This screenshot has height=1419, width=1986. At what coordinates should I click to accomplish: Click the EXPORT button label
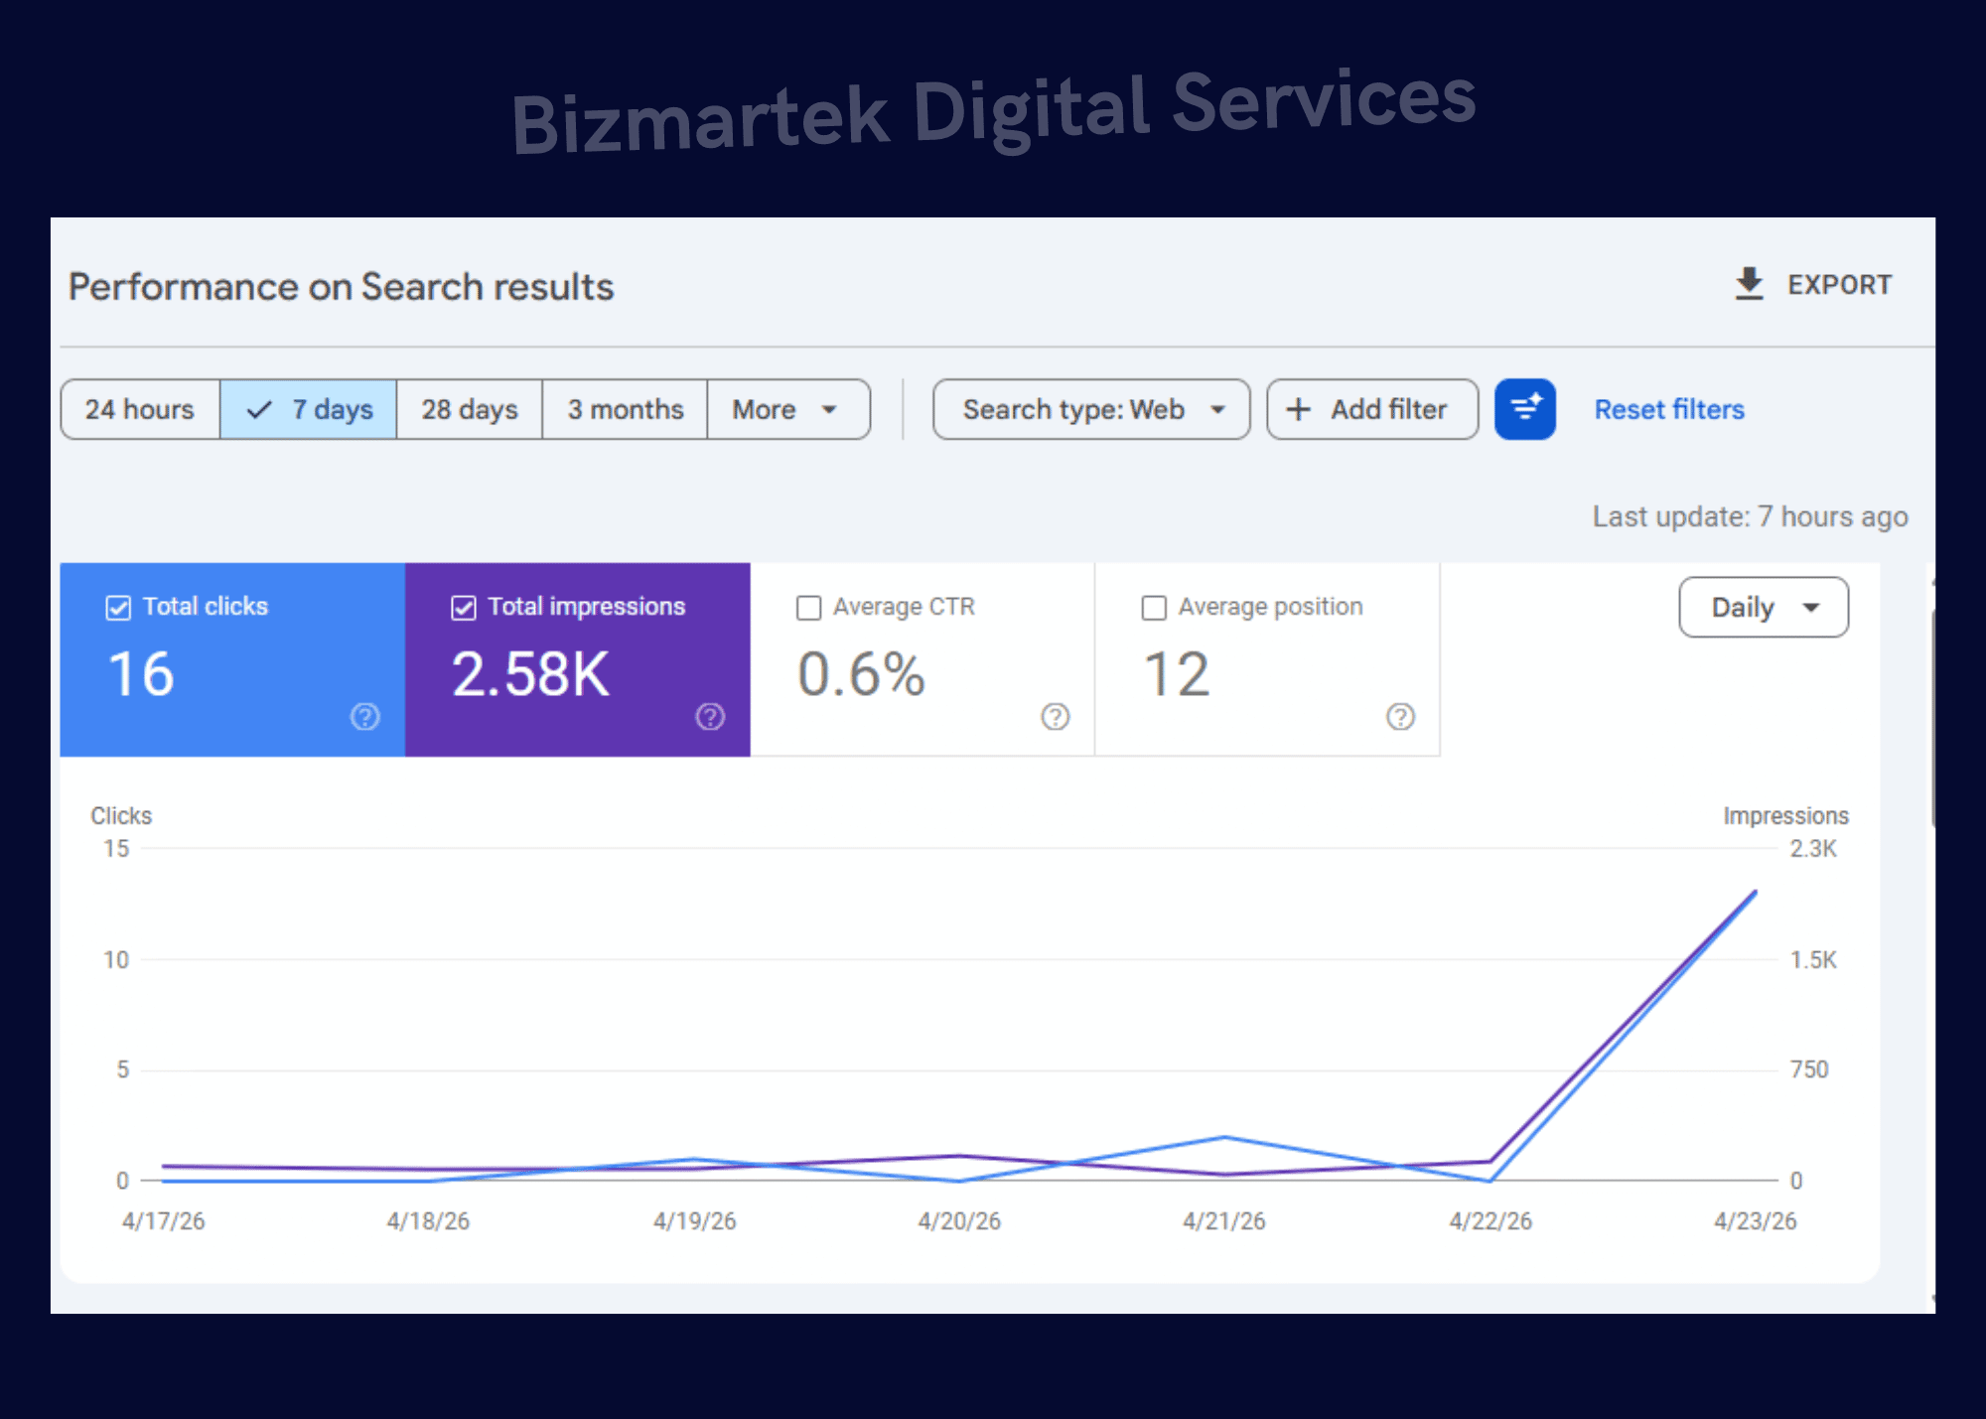[1840, 285]
